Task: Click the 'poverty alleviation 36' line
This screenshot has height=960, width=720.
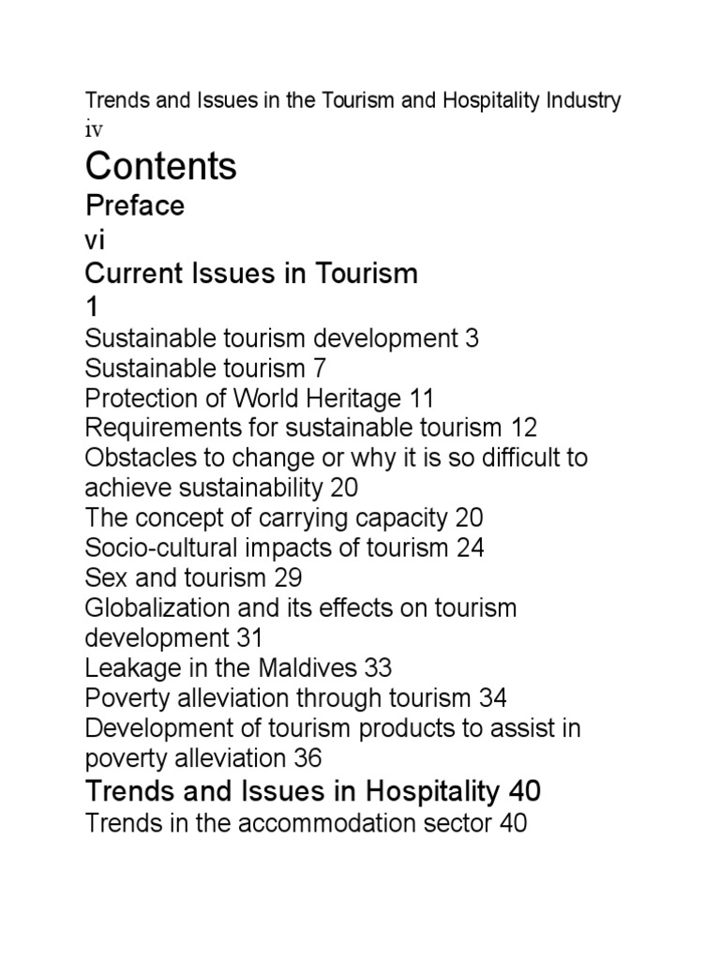Action: [x=203, y=758]
